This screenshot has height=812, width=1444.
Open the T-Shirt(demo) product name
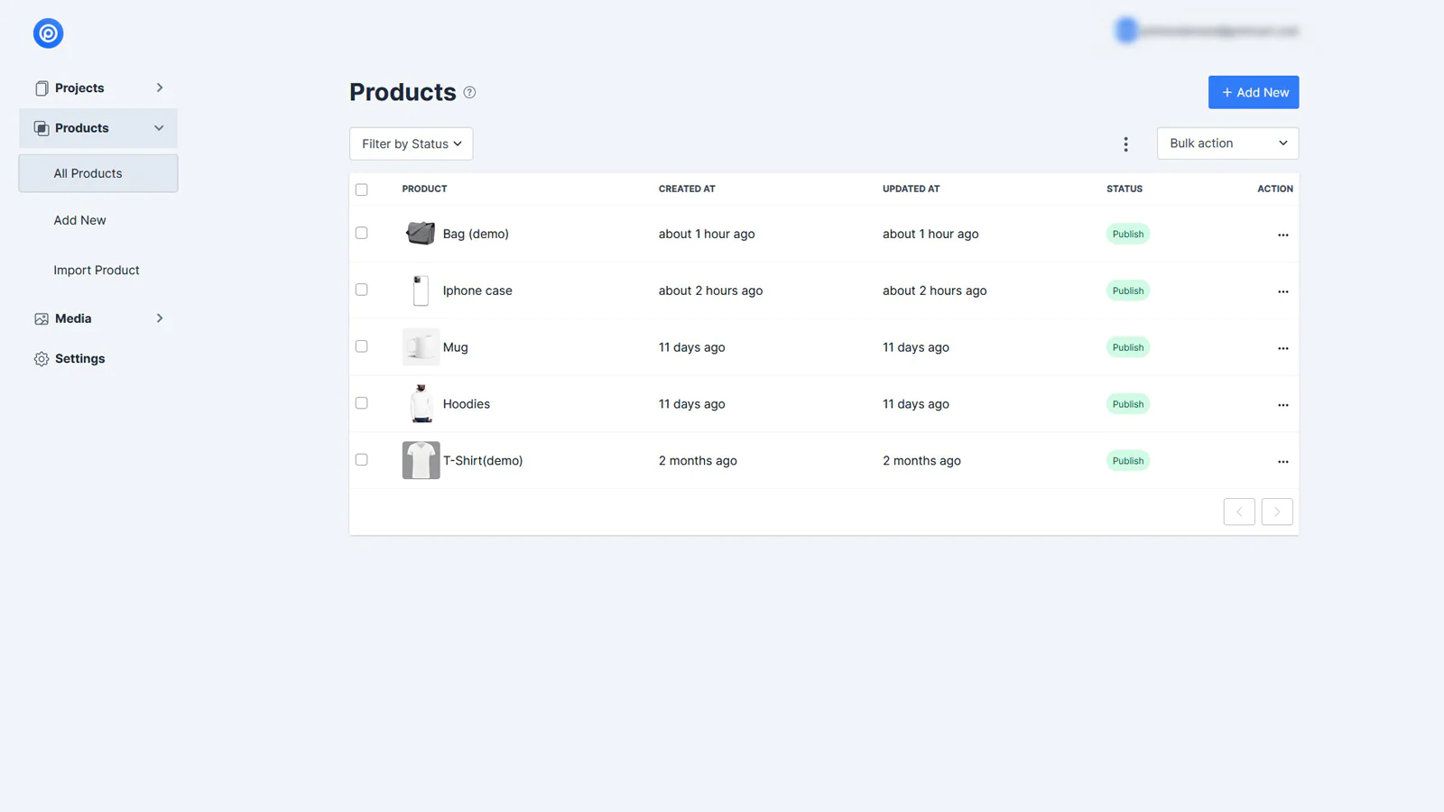click(483, 461)
